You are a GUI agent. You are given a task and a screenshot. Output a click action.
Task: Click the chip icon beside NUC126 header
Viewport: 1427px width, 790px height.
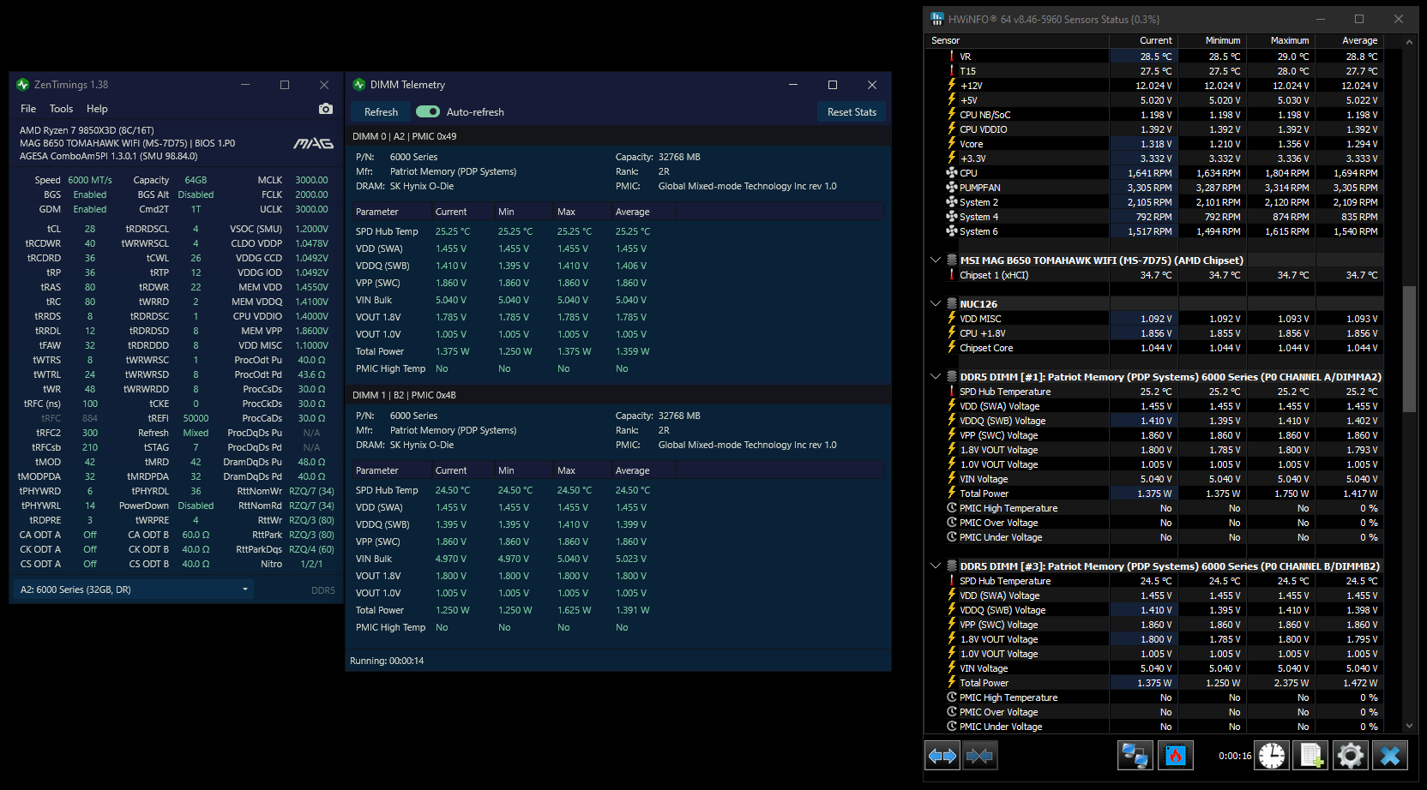952,304
